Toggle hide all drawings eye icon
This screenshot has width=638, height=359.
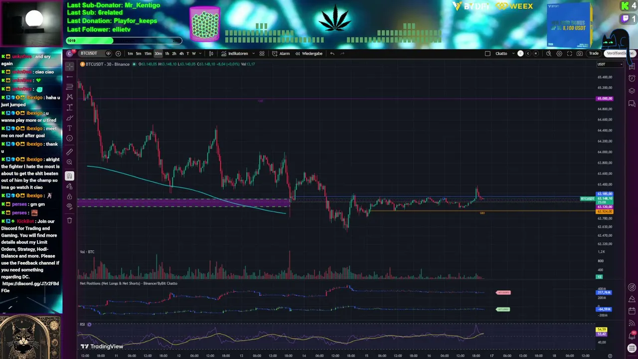click(69, 206)
